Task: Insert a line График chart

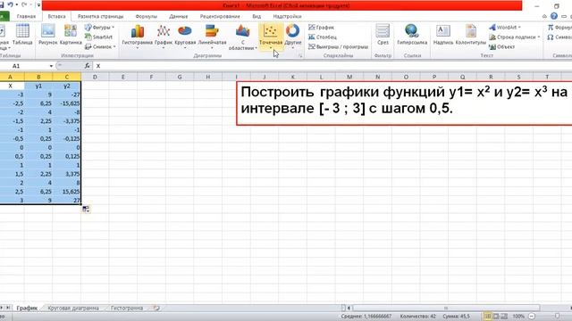Action: click(x=163, y=37)
